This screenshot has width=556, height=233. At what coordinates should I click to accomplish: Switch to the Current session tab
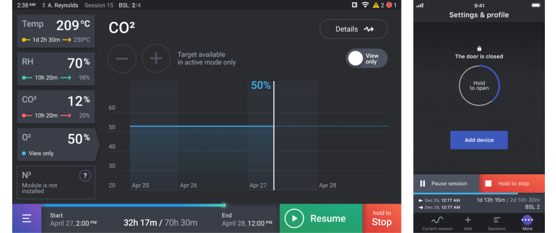coord(437,222)
